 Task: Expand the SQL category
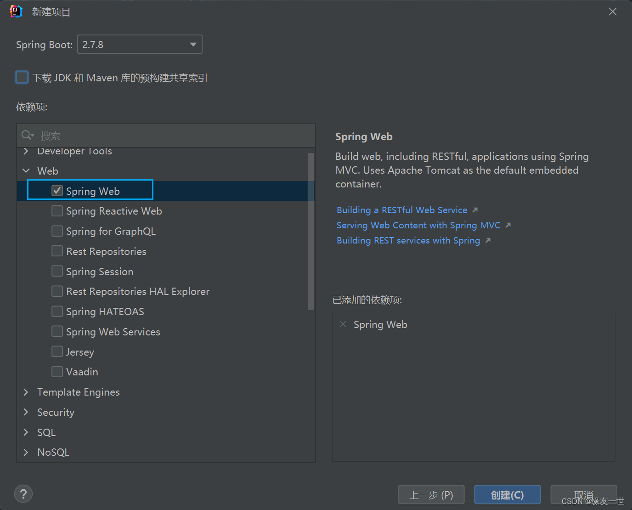[26, 432]
